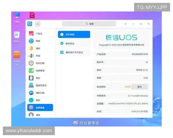
Task: Click the 系统信息 system info icon
Action: [31, 108]
